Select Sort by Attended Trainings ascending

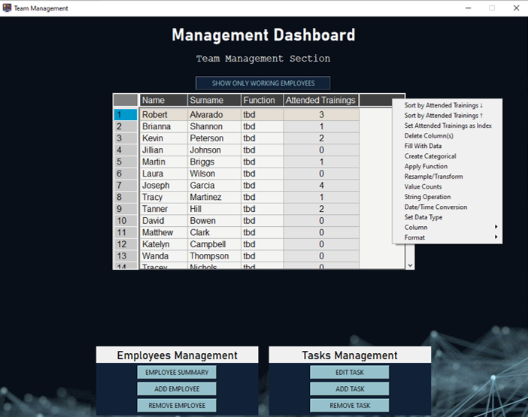pos(443,116)
